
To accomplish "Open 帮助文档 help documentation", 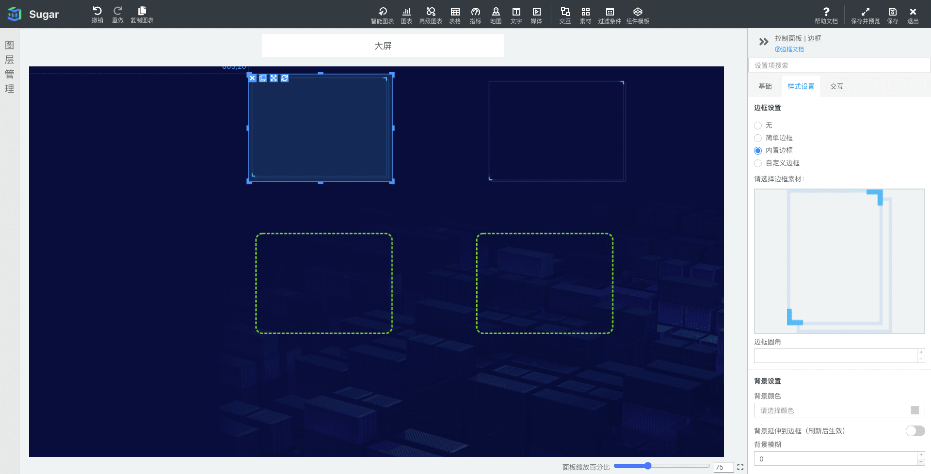I will tap(826, 16).
